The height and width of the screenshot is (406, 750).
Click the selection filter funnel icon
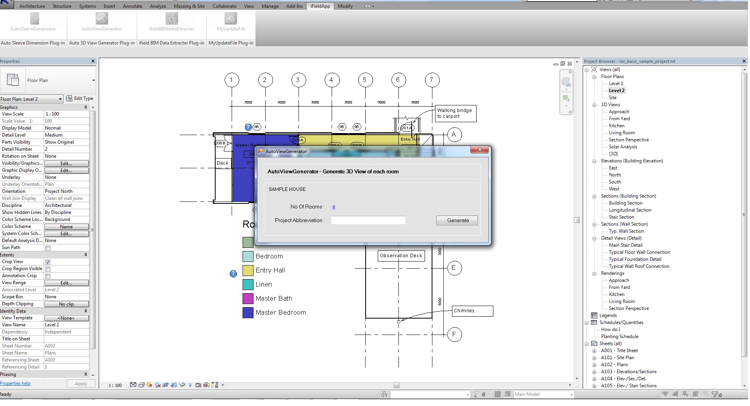[x=714, y=394]
